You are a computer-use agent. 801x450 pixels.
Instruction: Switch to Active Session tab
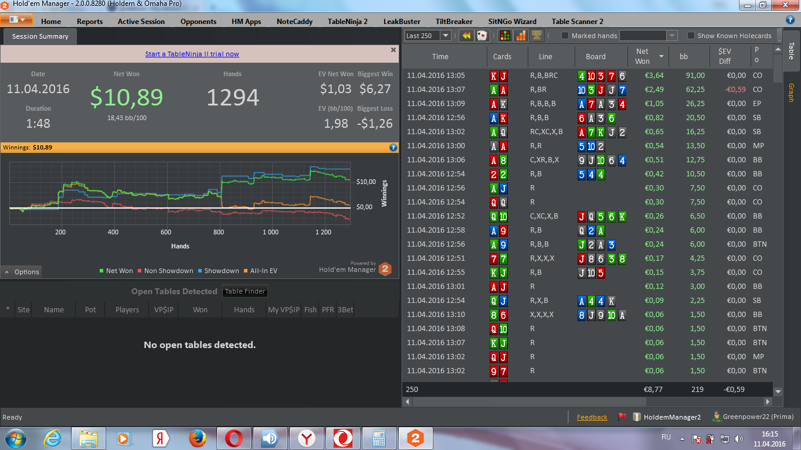click(x=141, y=22)
